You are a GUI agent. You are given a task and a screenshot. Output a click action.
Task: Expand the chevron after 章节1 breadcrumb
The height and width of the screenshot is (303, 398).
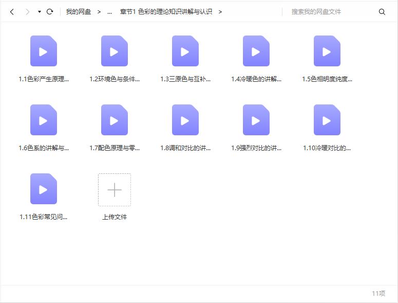(x=220, y=12)
